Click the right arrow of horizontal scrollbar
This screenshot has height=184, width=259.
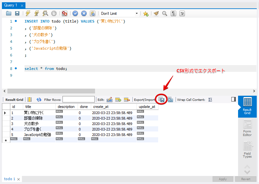coord(254,91)
